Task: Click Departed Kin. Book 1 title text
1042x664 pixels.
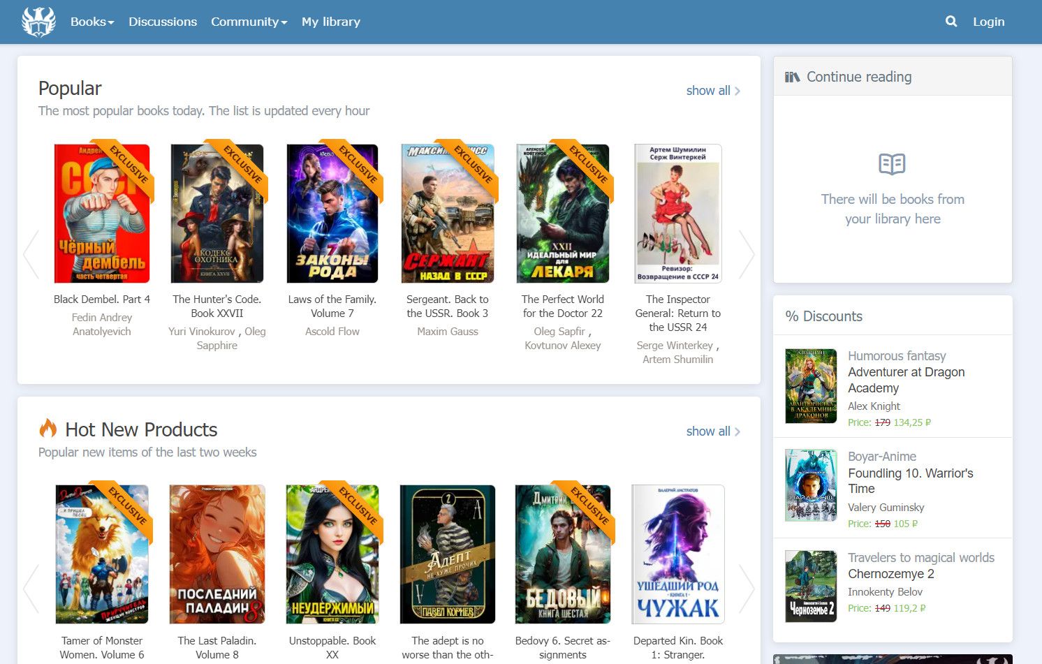Action: click(x=678, y=648)
